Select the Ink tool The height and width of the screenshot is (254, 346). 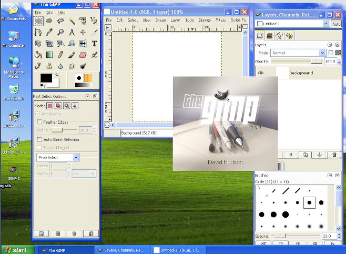[38, 66]
